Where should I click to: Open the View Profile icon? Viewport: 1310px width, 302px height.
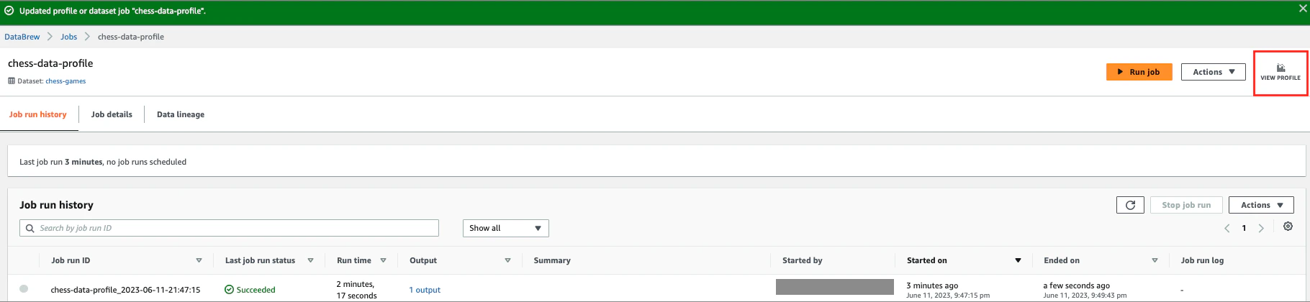coord(1280,72)
